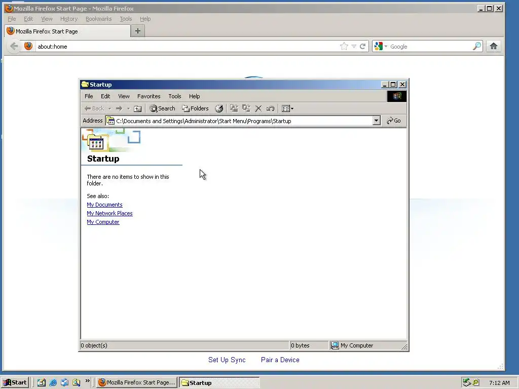Open the Google search engine dropdown
The height and width of the screenshot is (389, 519).
tap(380, 46)
